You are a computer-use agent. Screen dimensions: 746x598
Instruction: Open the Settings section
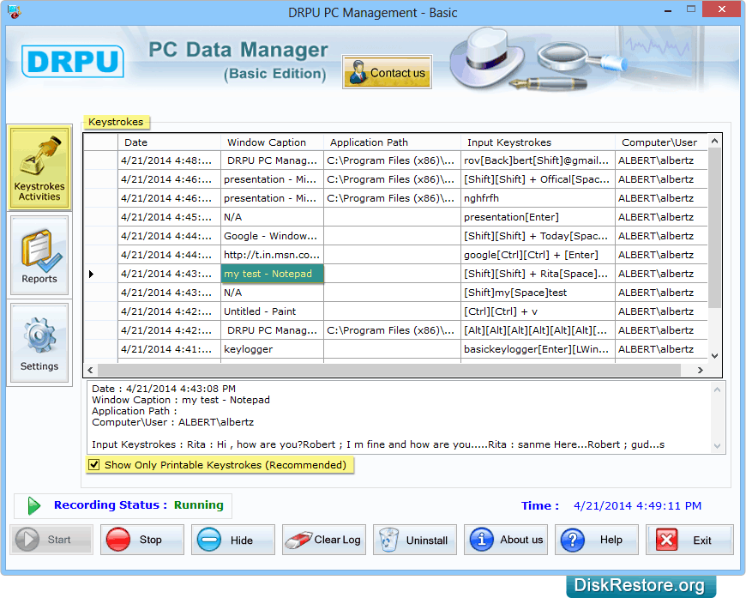39,343
